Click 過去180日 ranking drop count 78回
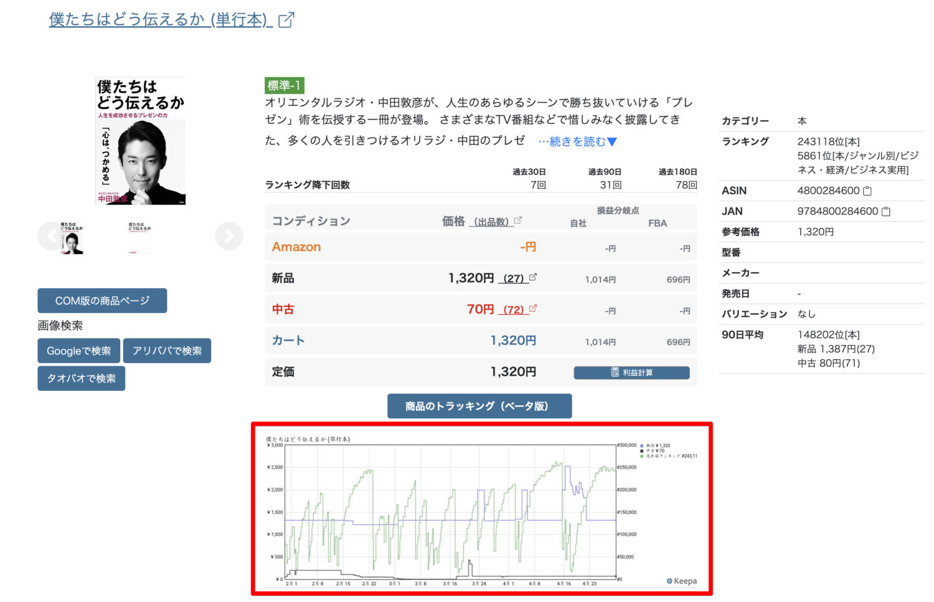 686,185
